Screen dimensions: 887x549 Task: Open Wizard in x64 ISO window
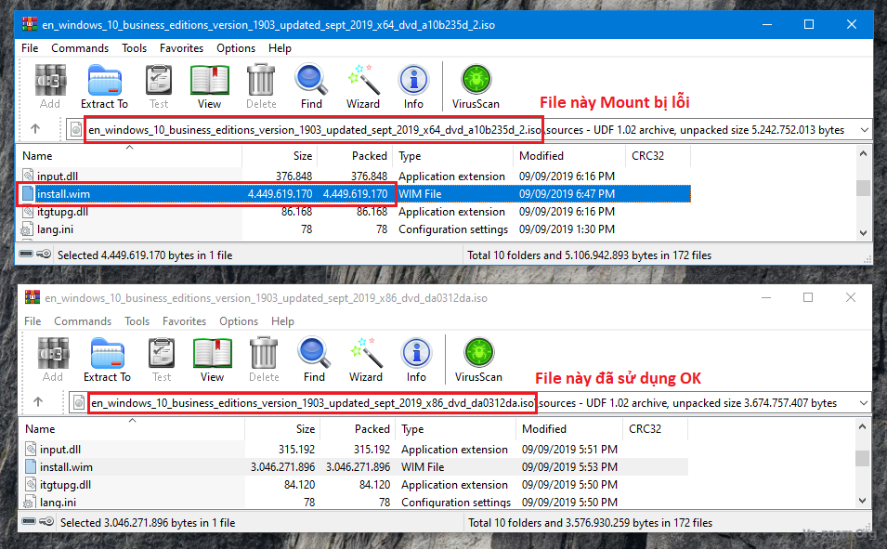(x=363, y=86)
